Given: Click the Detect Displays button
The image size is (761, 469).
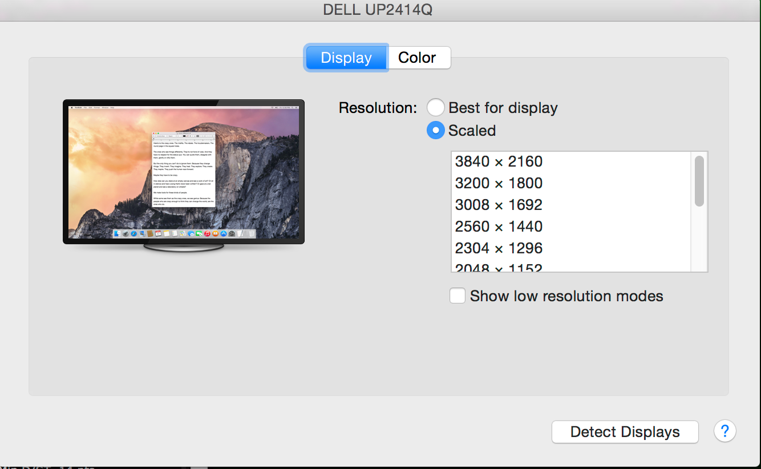Looking at the screenshot, I should coord(625,432).
